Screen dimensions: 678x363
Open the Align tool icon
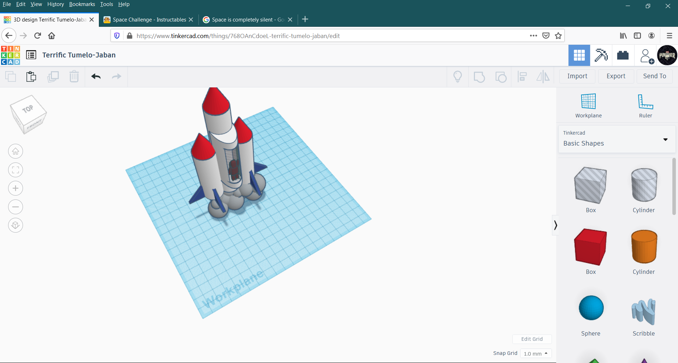[522, 76]
